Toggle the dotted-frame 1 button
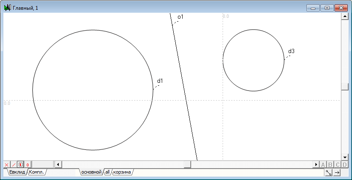This screenshot has width=352, height=180. 20,165
